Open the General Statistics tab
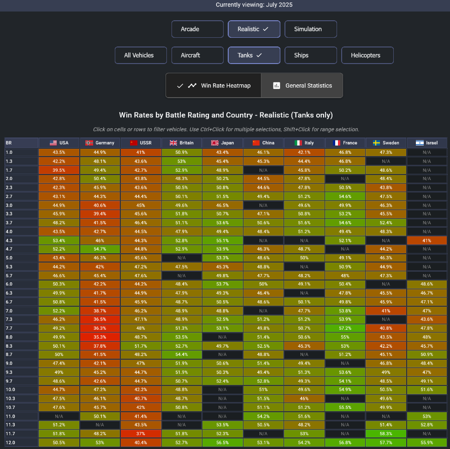The image size is (450, 449). [302, 86]
